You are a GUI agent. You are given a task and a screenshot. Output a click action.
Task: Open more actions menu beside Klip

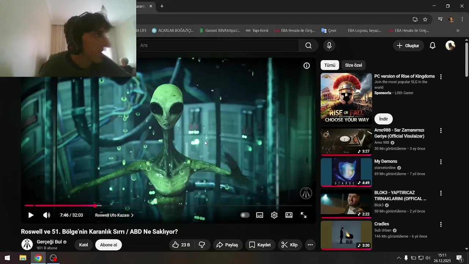pyautogui.click(x=310, y=245)
